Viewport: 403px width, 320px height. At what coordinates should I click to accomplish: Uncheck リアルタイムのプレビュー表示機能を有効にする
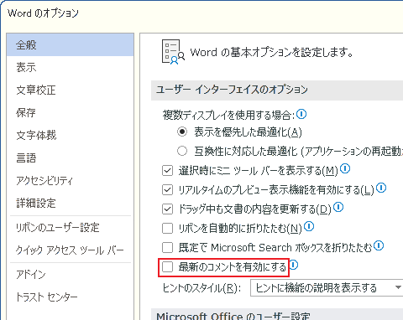click(167, 190)
